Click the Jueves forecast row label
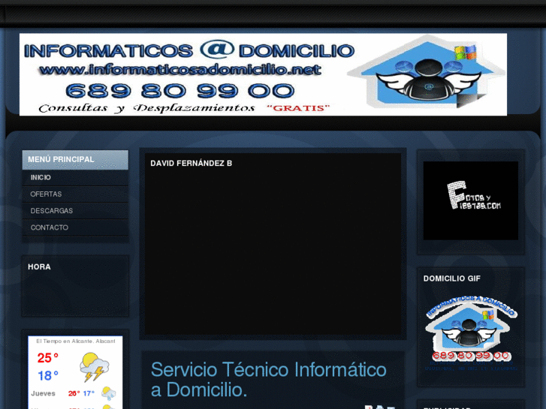Image resolution: width=546 pixels, height=409 pixels. click(43, 394)
